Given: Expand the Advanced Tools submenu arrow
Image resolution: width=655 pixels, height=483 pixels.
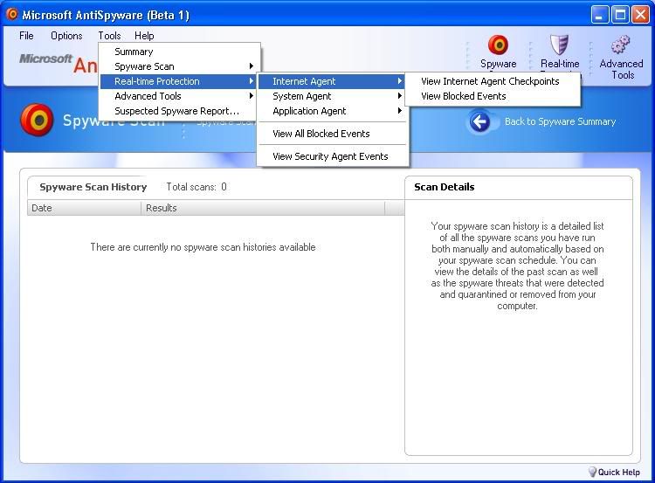Looking at the screenshot, I should pos(251,96).
